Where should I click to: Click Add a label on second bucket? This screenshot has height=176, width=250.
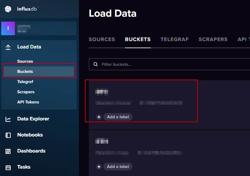pos(118,167)
